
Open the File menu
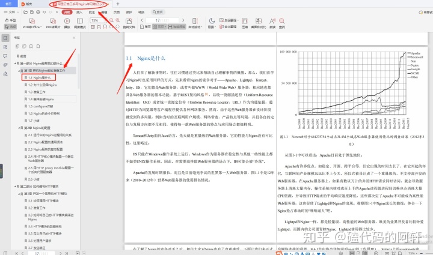pyautogui.click(x=11, y=12)
